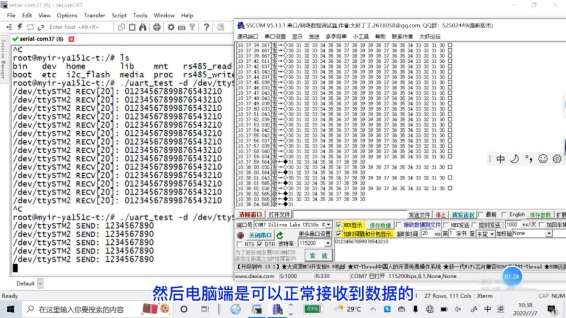Uncheck the DTR checkbox
Screen dimensions: 566x318
point(259,244)
